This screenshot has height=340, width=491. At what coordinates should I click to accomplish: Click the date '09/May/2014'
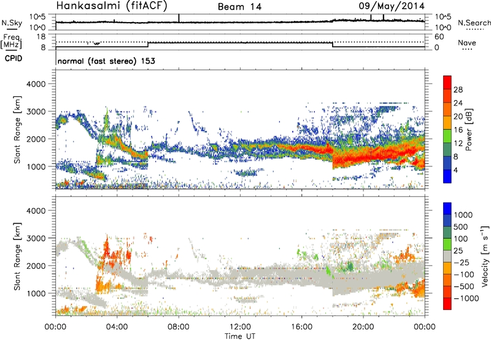(392, 6)
